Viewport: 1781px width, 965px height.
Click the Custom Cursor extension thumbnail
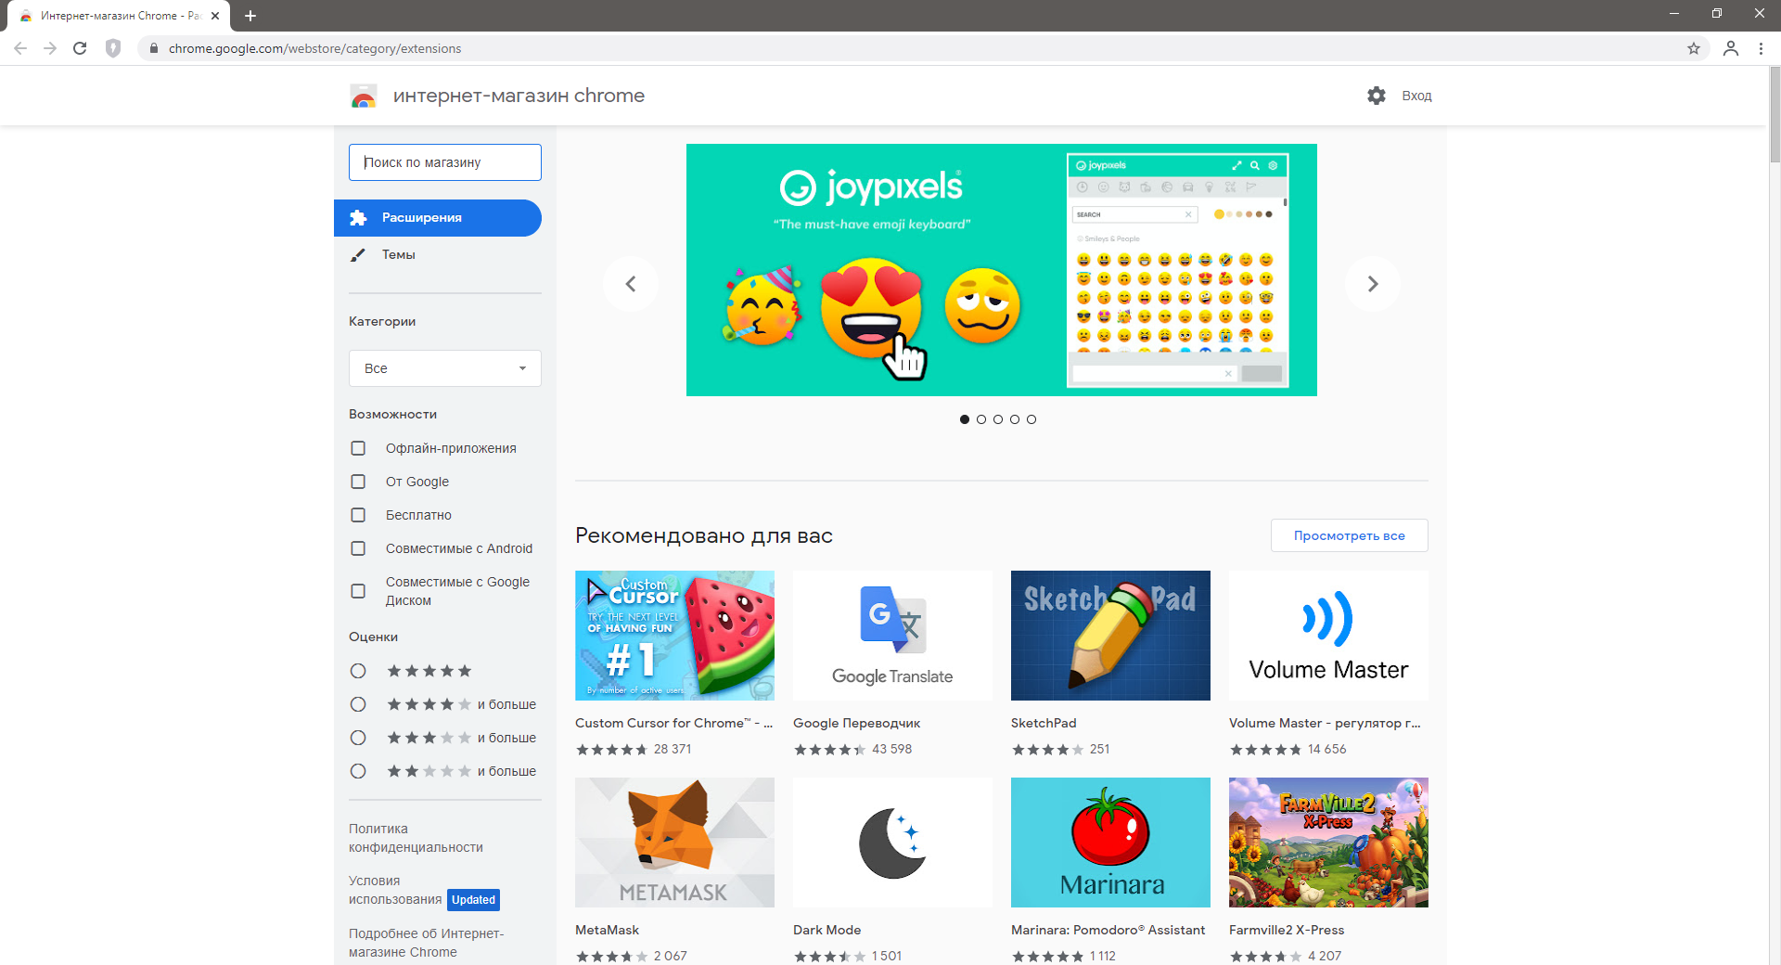coord(674,636)
